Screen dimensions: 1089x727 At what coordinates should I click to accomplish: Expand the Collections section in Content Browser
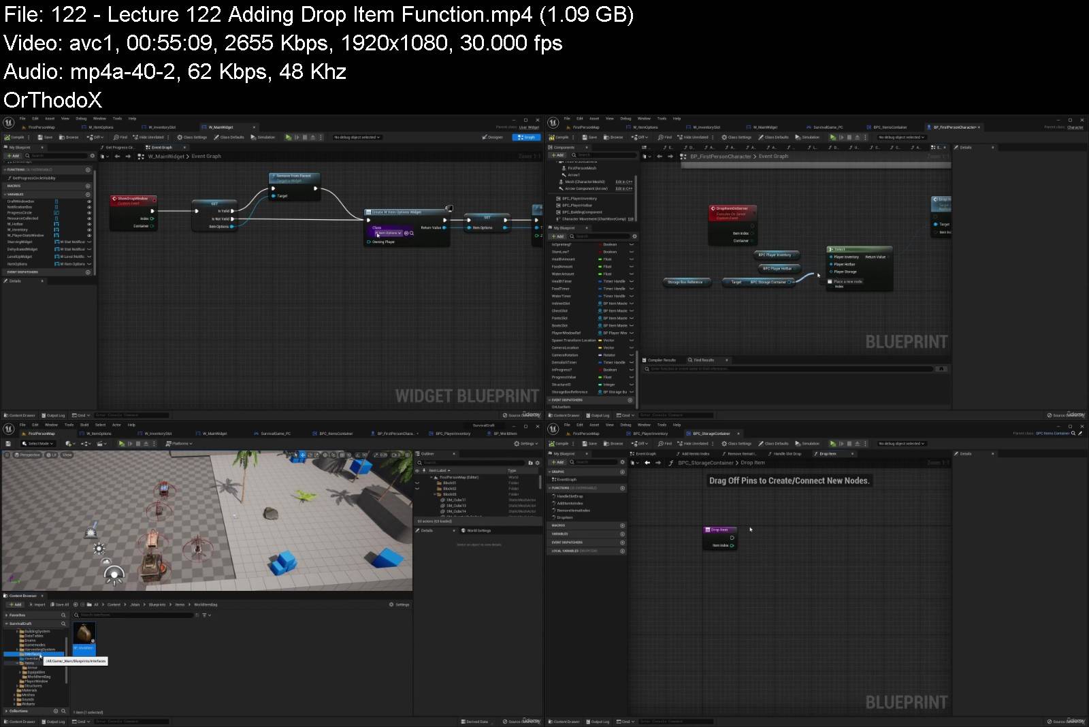[x=7, y=711]
